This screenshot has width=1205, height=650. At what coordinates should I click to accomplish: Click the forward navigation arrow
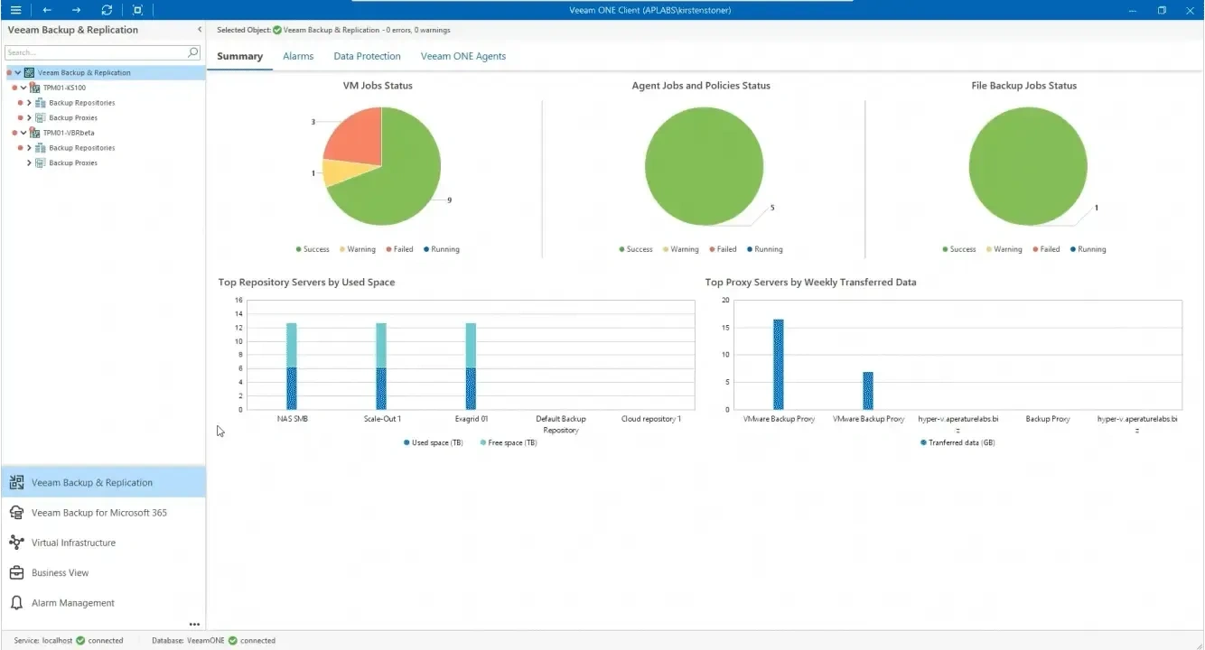(75, 9)
